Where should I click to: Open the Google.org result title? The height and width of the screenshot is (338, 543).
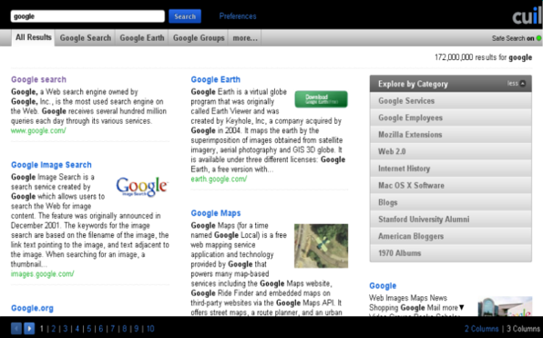pos(32,308)
